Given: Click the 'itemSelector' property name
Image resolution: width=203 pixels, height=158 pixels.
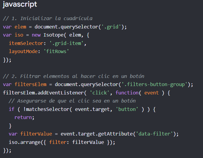Looking at the screenshot, I should click(x=26, y=43).
